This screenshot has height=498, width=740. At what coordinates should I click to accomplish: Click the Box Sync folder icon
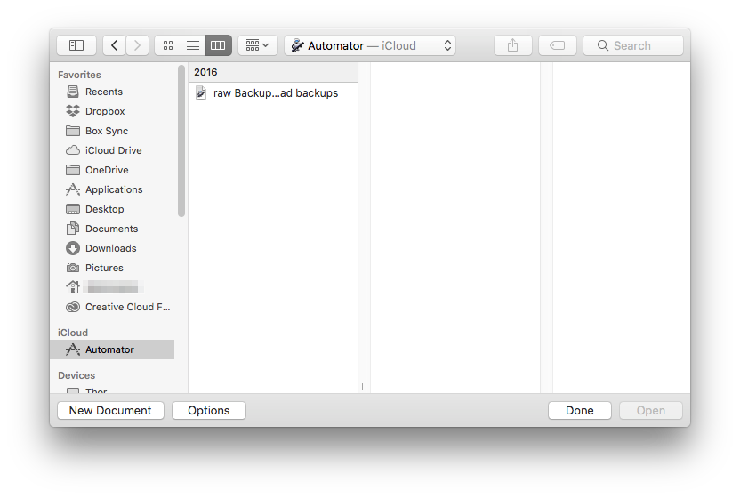pyautogui.click(x=73, y=131)
